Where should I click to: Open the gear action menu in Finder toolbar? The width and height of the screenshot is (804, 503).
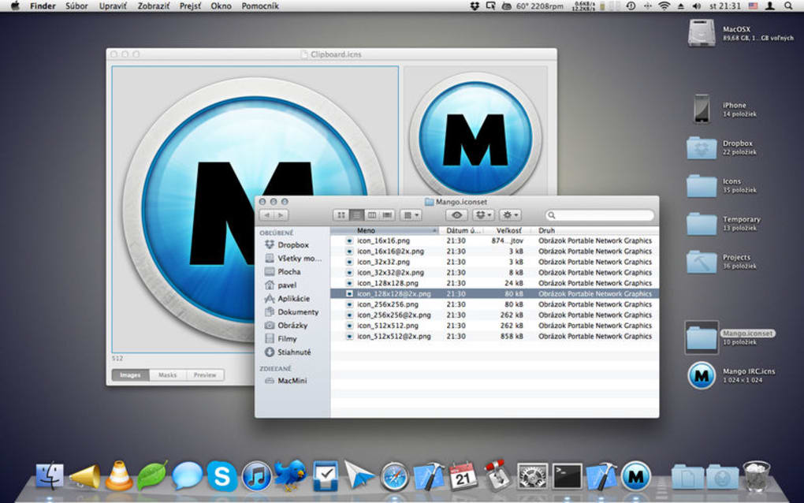pyautogui.click(x=510, y=214)
